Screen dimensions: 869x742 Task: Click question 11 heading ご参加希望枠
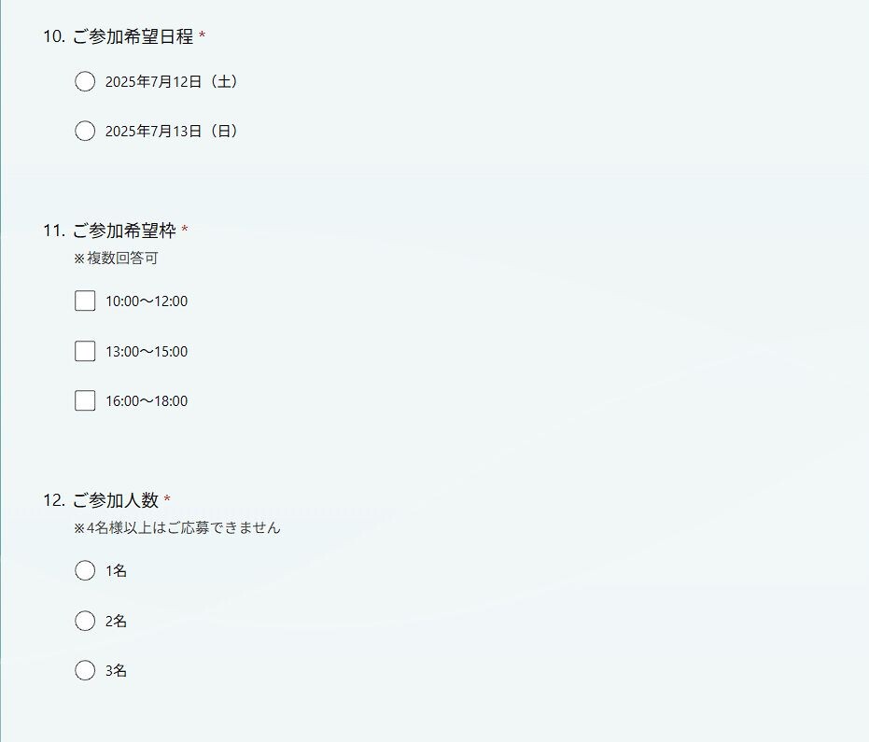click(124, 230)
